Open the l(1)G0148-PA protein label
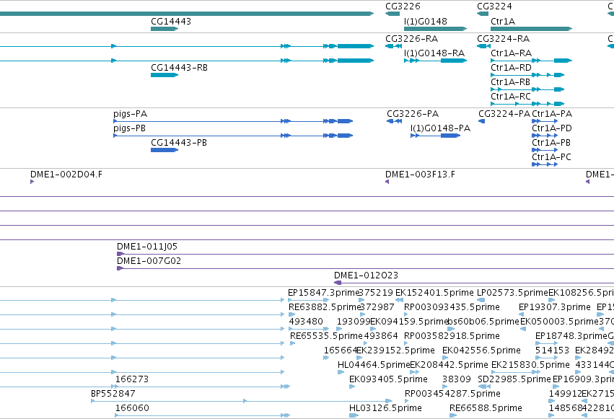Image resolution: width=614 pixels, height=419 pixels. click(440, 128)
